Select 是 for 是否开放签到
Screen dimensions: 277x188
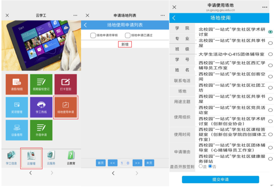[201, 166]
